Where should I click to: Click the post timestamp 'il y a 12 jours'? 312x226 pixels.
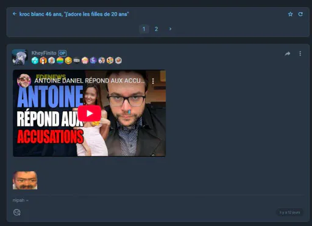pos(289,212)
